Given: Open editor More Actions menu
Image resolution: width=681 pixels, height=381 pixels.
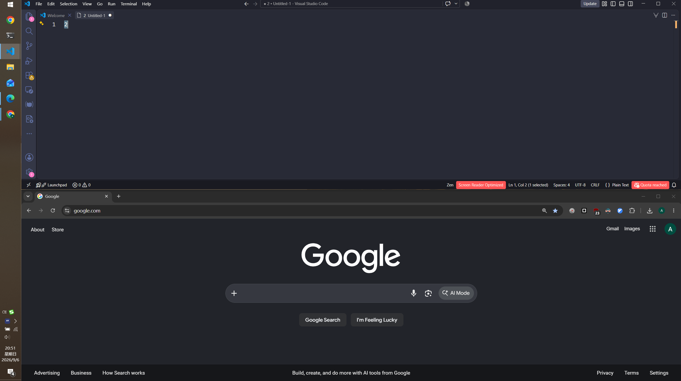Looking at the screenshot, I should [x=673, y=15].
